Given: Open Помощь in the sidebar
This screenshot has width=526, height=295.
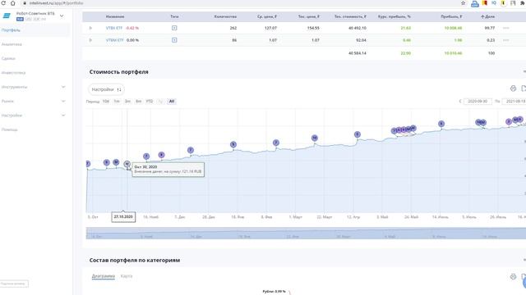Looking at the screenshot, I should pos(9,129).
